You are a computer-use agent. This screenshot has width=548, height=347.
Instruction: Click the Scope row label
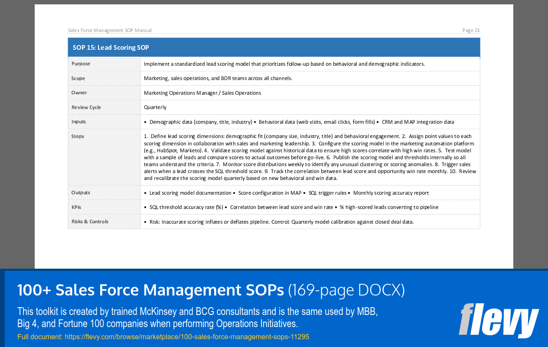(78, 78)
